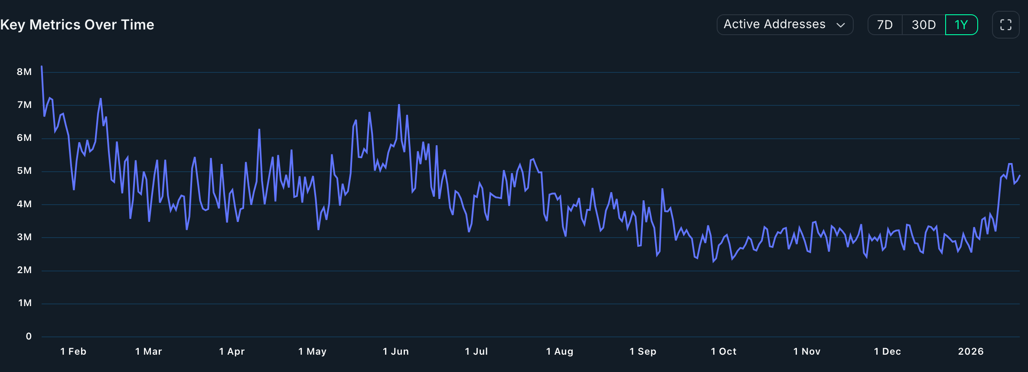Viewport: 1028px width, 372px height.
Task: Click the 1 Sep x-axis label
Action: coord(643,352)
